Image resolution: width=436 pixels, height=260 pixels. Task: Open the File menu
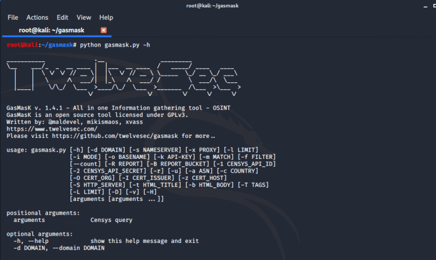tap(12, 18)
